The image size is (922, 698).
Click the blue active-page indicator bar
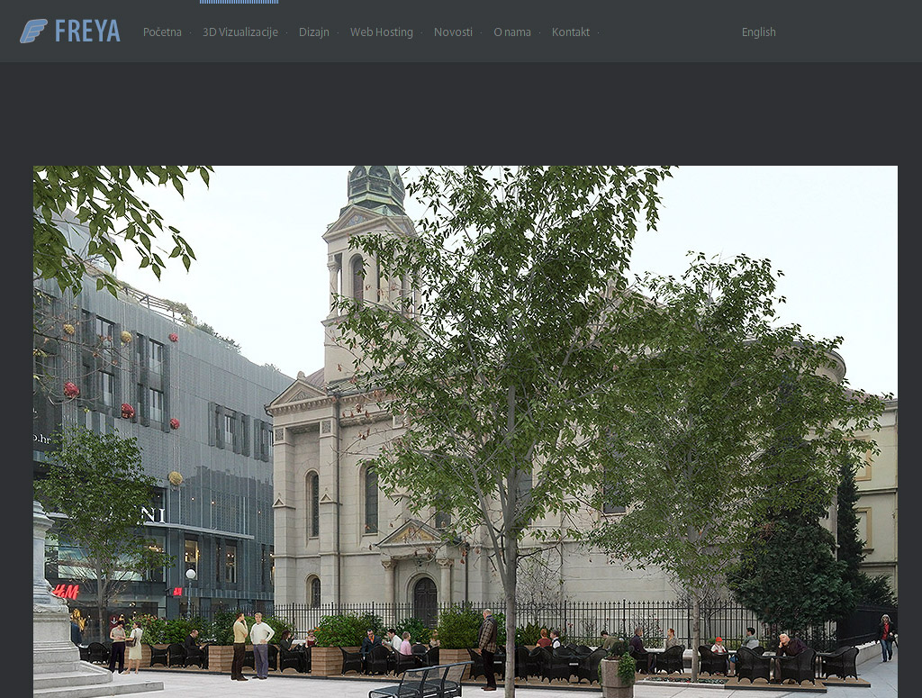[x=239, y=2]
